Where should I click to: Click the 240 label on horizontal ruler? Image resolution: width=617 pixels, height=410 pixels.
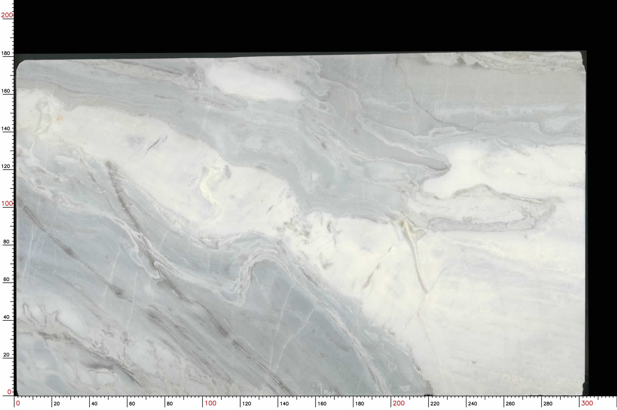point(472,403)
